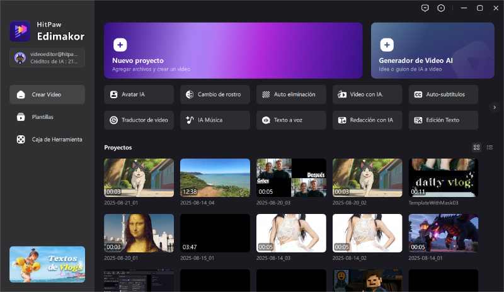
Task: Open project thumbnail 2025-08-14_03
Action: [x=291, y=233]
